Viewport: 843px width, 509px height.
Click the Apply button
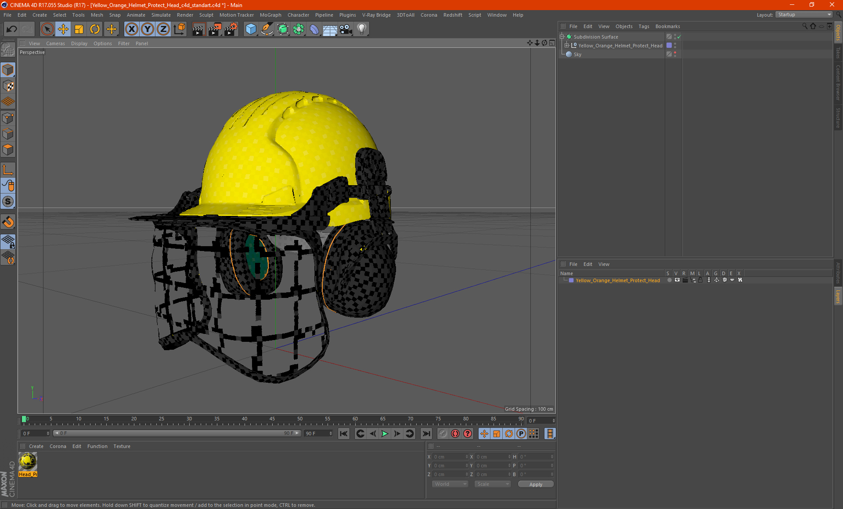[x=536, y=484]
